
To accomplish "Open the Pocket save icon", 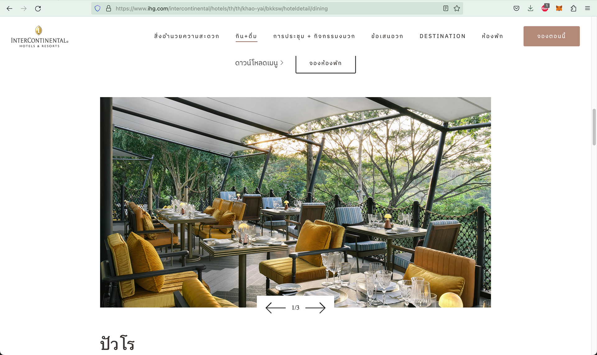I will tap(516, 8).
